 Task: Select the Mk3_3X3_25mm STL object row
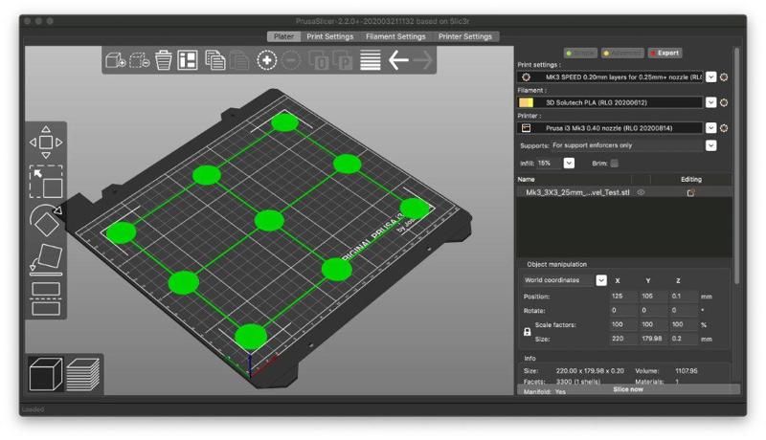click(x=625, y=192)
